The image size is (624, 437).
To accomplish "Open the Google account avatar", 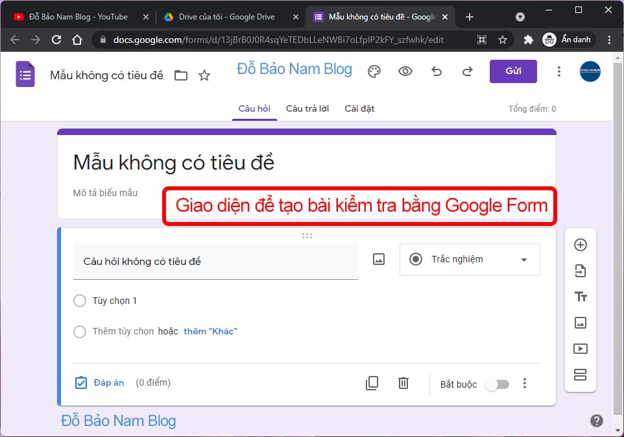I will pos(590,71).
